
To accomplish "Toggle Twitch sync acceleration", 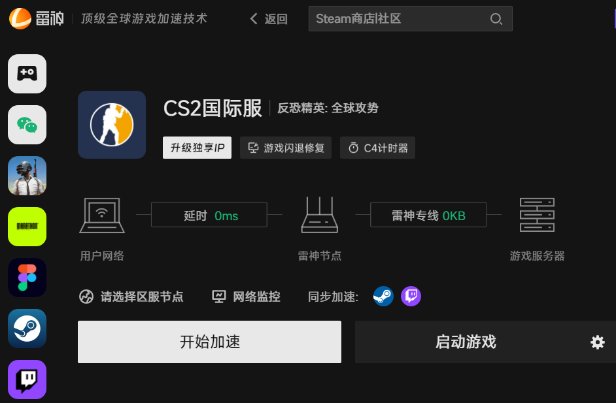I will 411,296.
